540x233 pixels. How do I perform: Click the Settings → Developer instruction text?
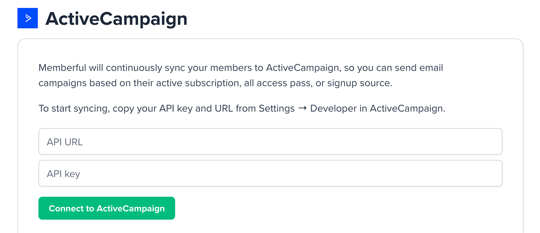[x=241, y=108]
